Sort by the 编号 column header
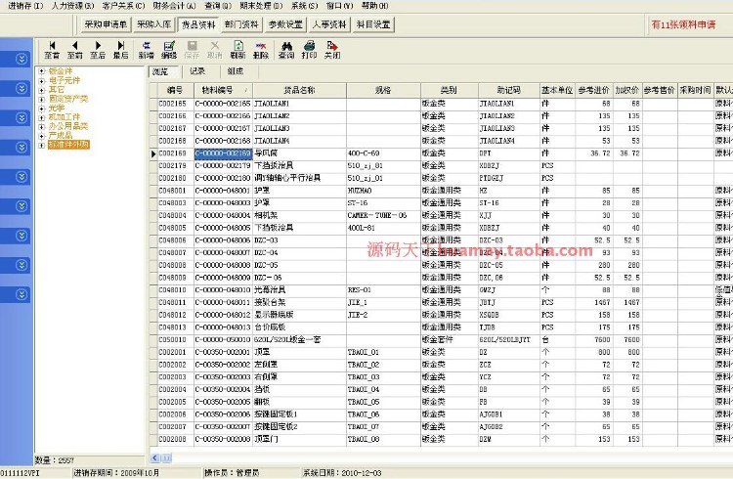Image resolution: width=733 pixels, height=479 pixels. [x=175, y=90]
